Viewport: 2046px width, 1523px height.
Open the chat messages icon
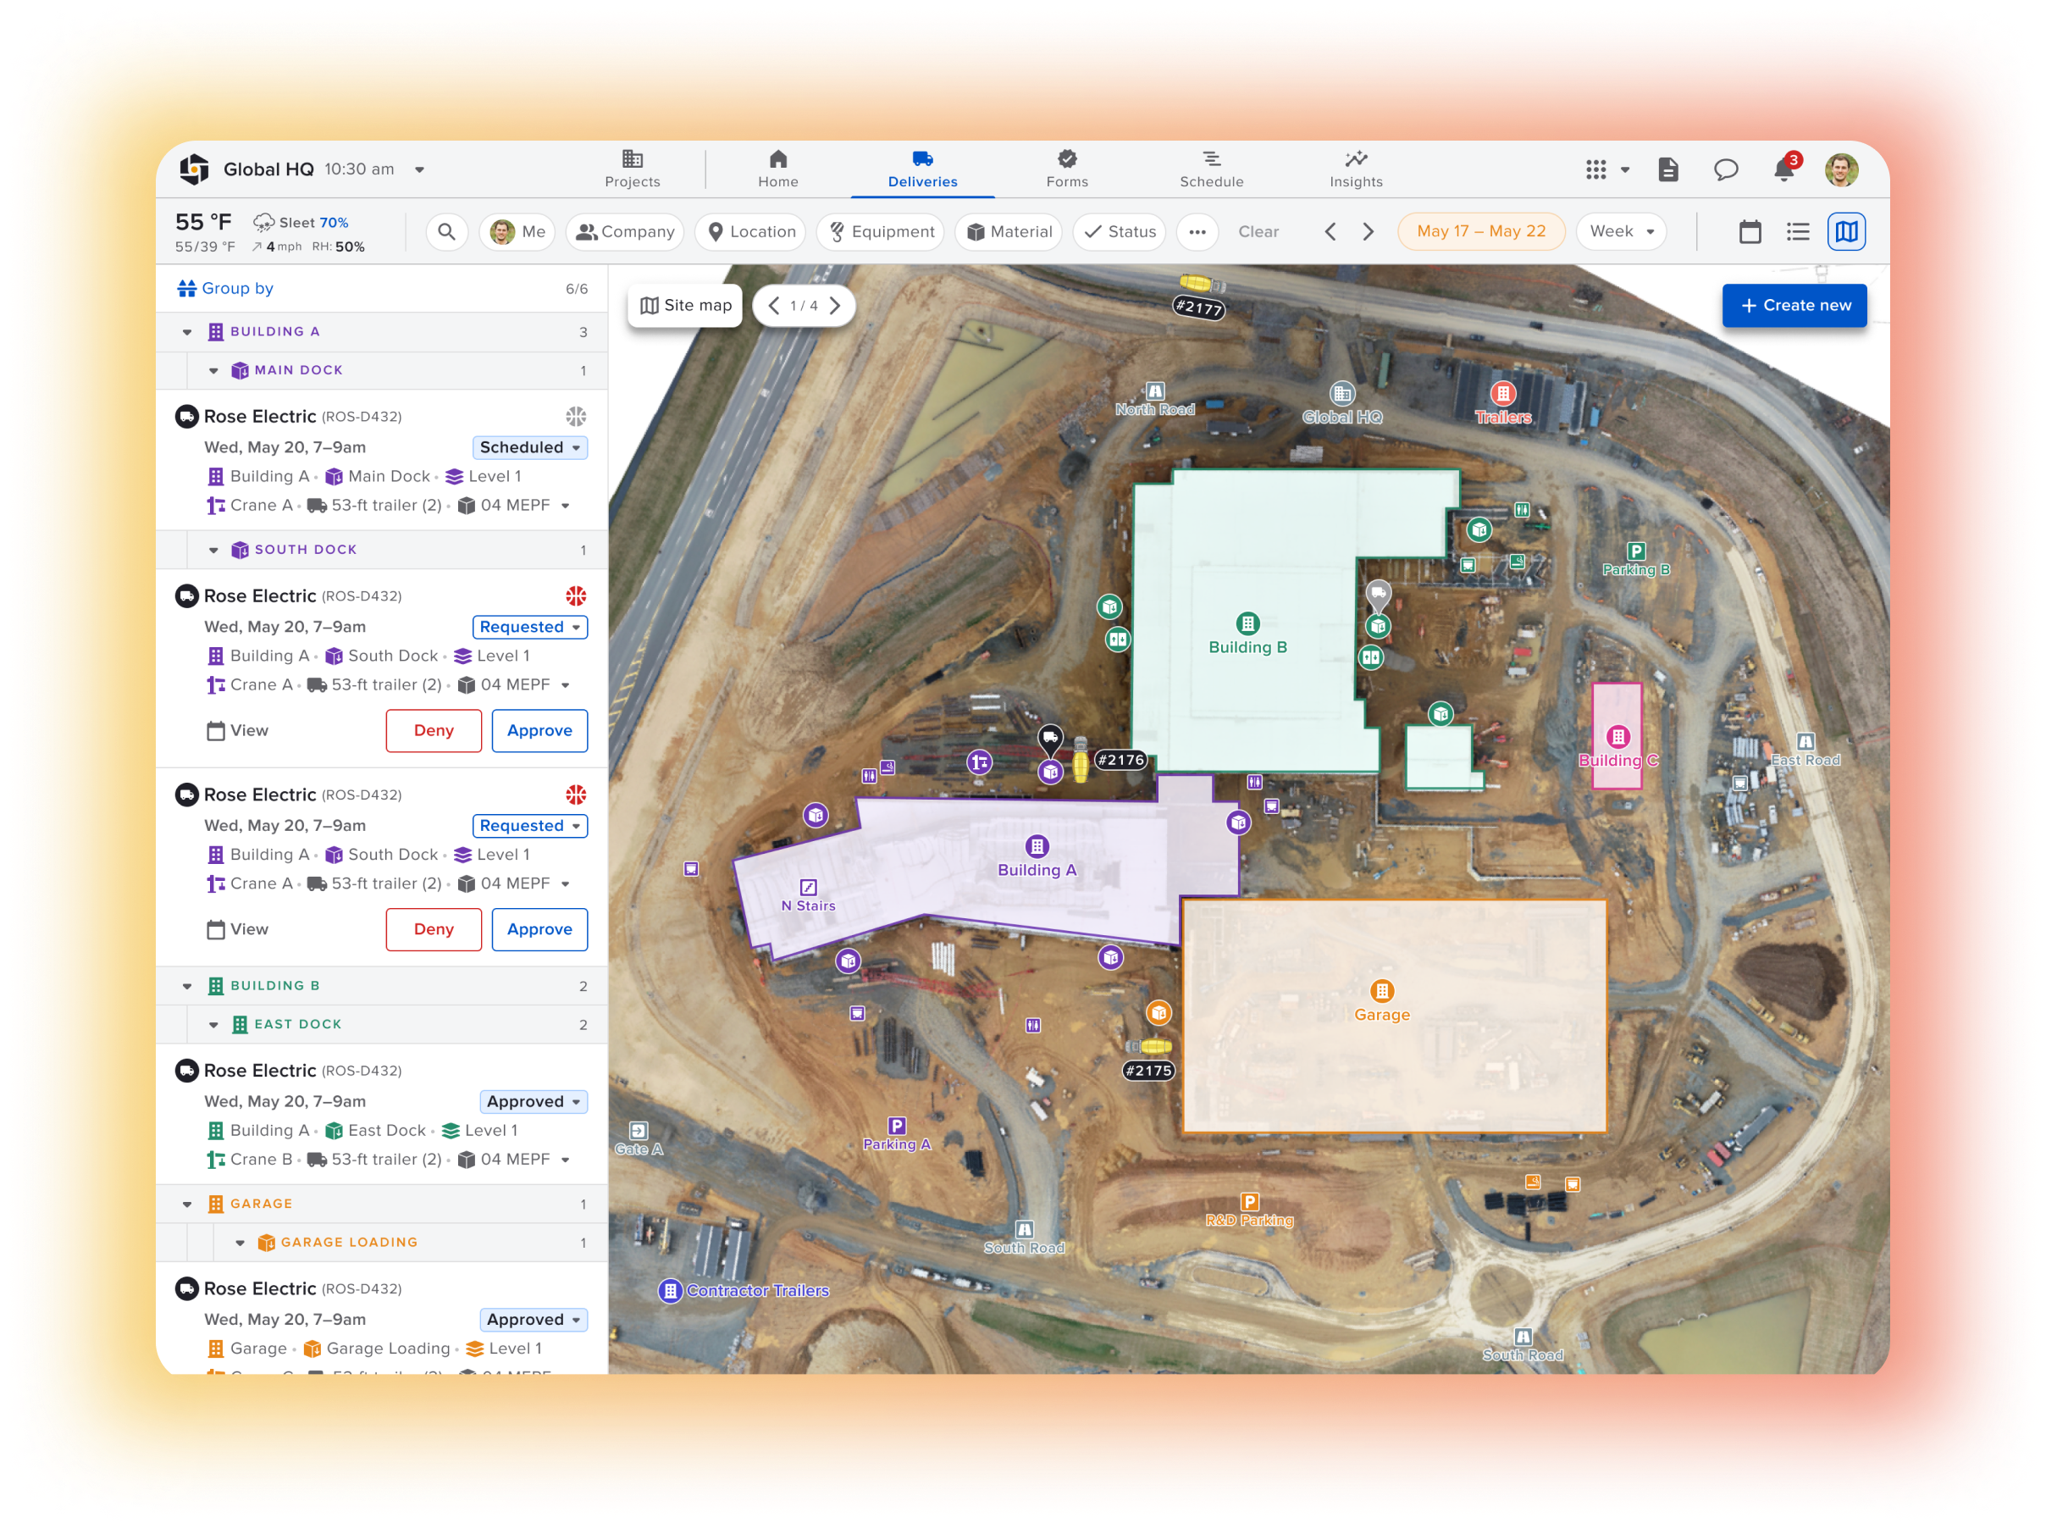(1725, 169)
